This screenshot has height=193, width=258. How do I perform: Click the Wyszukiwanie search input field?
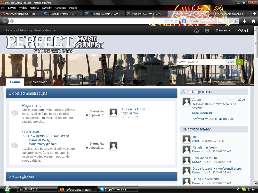pos(201,62)
